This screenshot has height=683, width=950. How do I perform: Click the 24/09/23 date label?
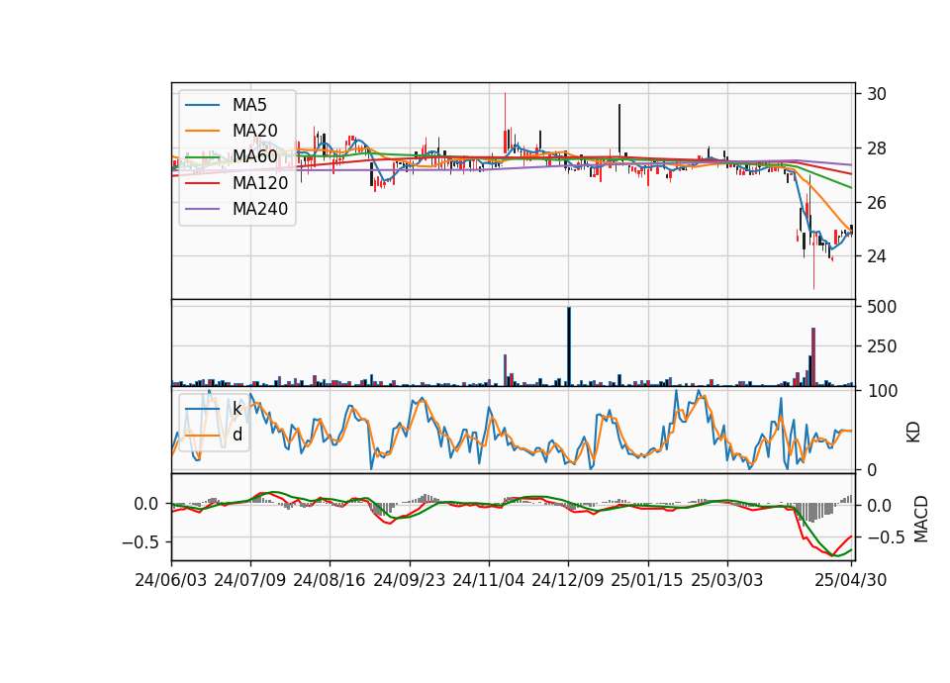click(409, 580)
